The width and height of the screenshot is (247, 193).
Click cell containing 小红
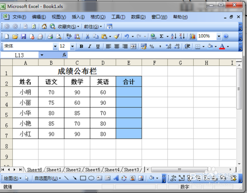25,134
